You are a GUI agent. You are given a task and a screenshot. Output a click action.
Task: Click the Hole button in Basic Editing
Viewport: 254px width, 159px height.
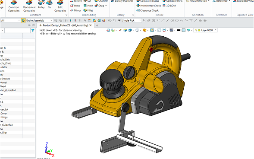[88, 6]
